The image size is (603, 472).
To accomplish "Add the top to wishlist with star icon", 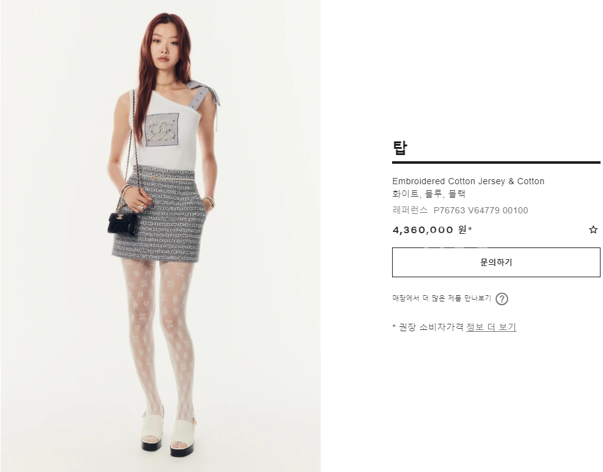I will (593, 230).
